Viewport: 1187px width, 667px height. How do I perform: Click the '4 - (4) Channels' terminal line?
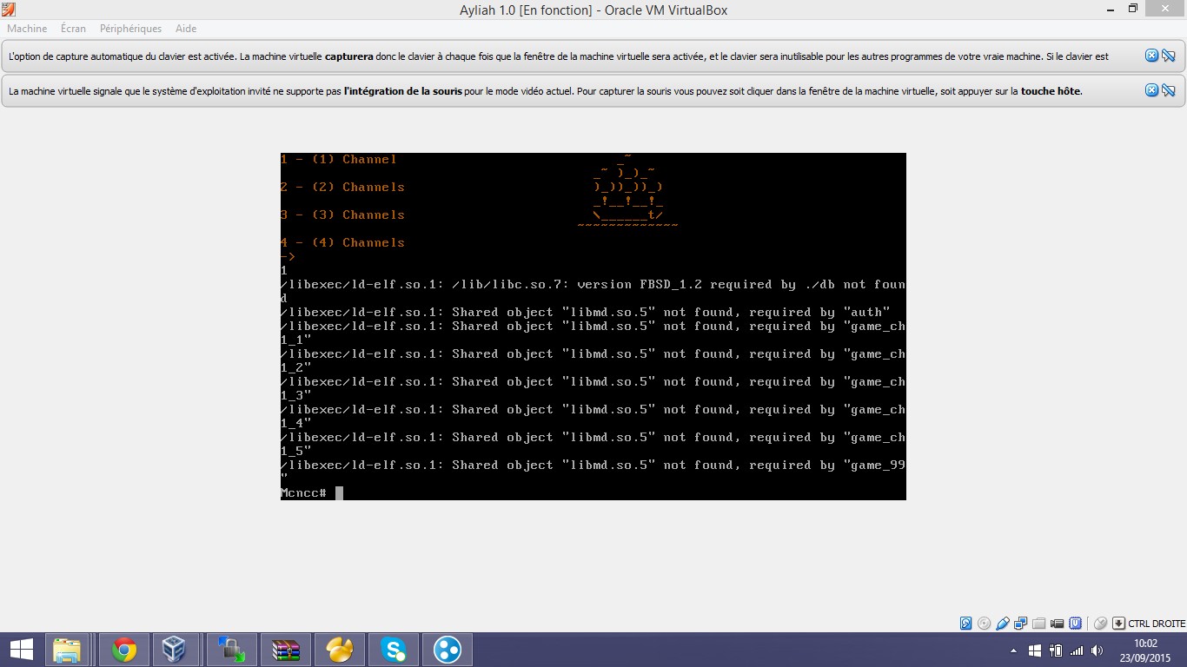(342, 243)
